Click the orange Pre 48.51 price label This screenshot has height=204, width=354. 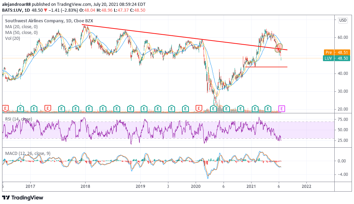(x=337, y=52)
